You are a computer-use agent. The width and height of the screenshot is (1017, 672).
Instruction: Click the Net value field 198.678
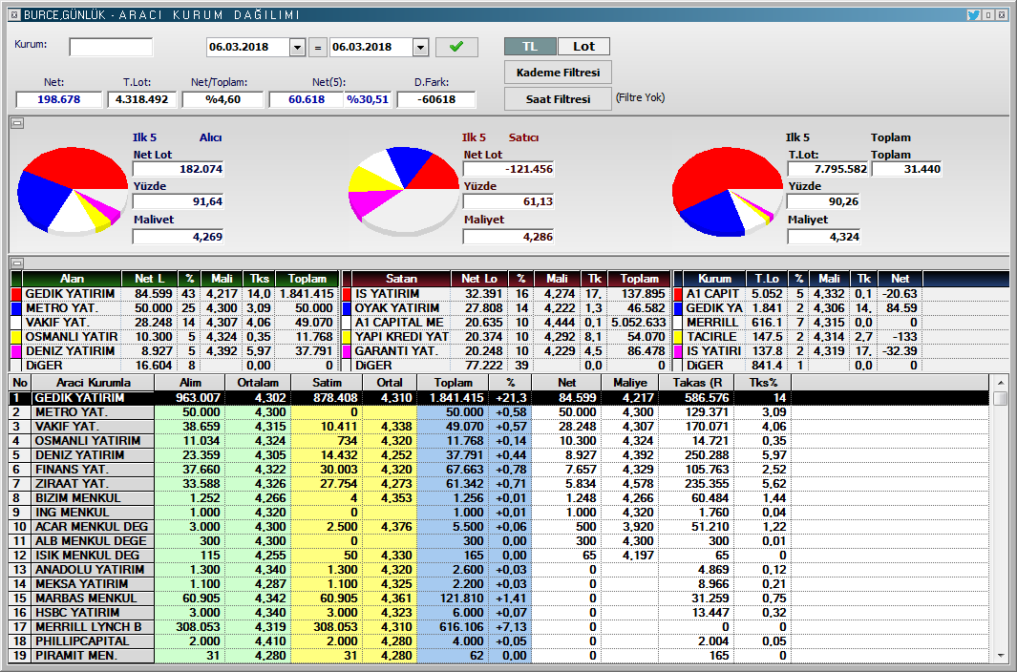point(59,99)
